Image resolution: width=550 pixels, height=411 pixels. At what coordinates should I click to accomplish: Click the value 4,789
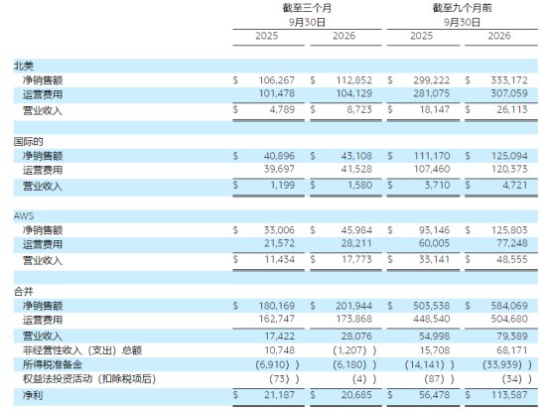(x=282, y=110)
